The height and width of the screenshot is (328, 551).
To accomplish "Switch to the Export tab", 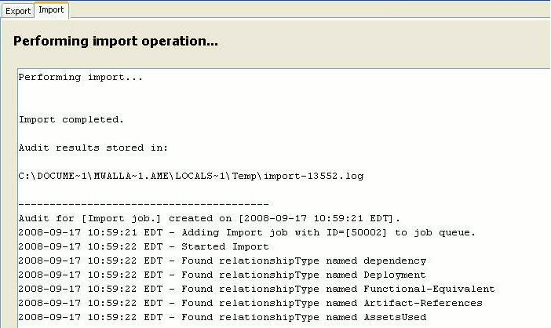I will point(18,11).
